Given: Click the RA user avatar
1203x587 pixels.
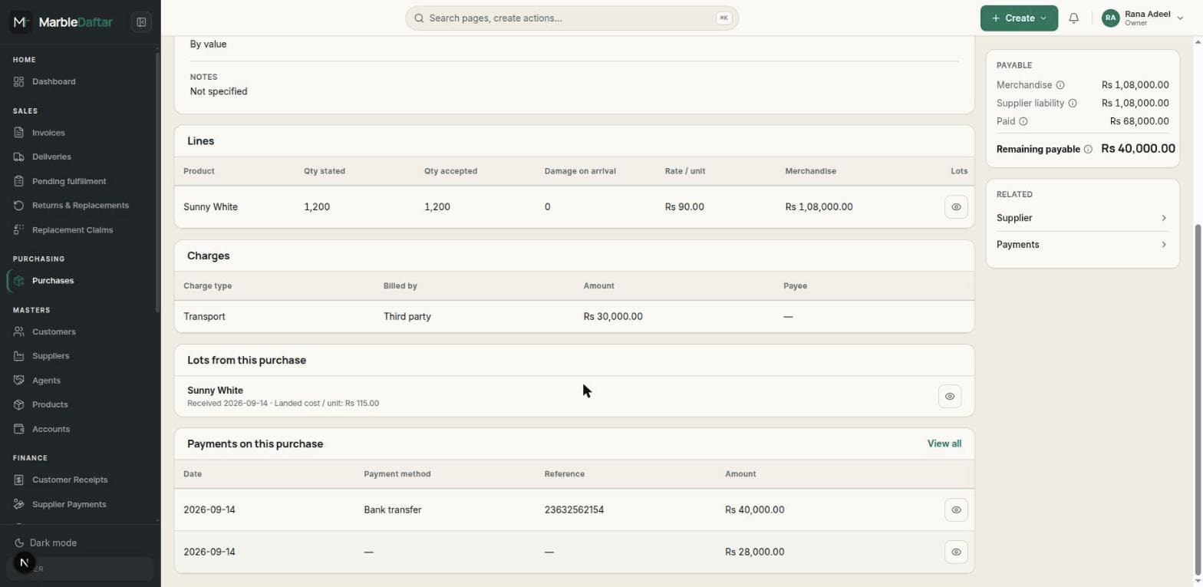Looking at the screenshot, I should pos(1110,18).
